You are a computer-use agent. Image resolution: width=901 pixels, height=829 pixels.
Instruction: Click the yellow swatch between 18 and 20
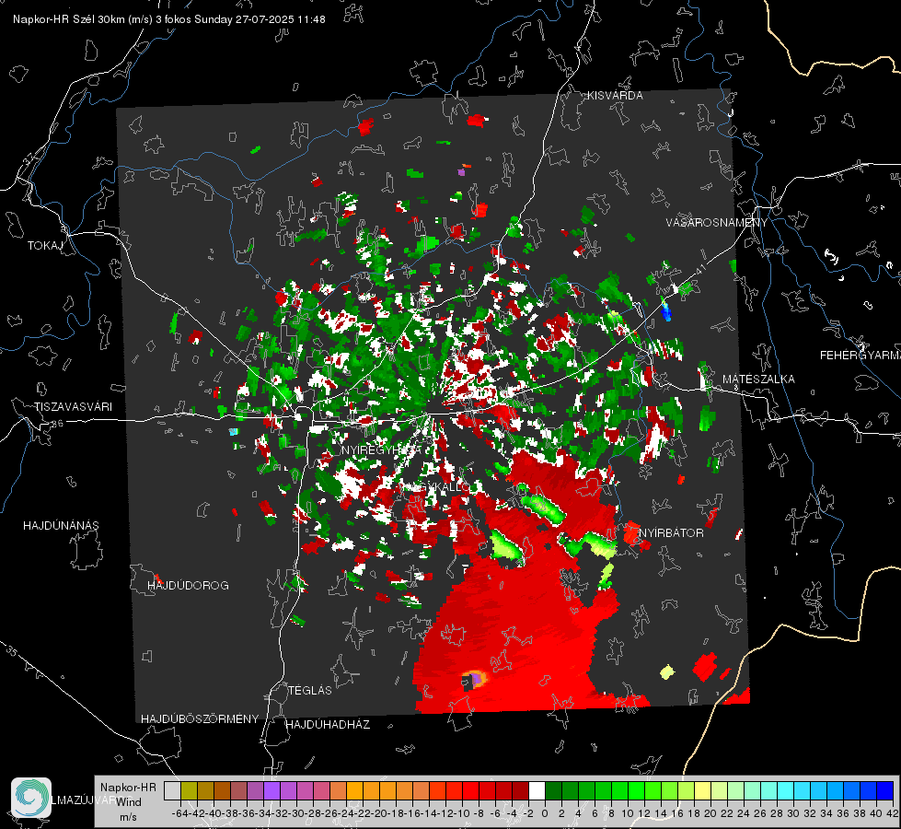pyautogui.click(x=702, y=790)
